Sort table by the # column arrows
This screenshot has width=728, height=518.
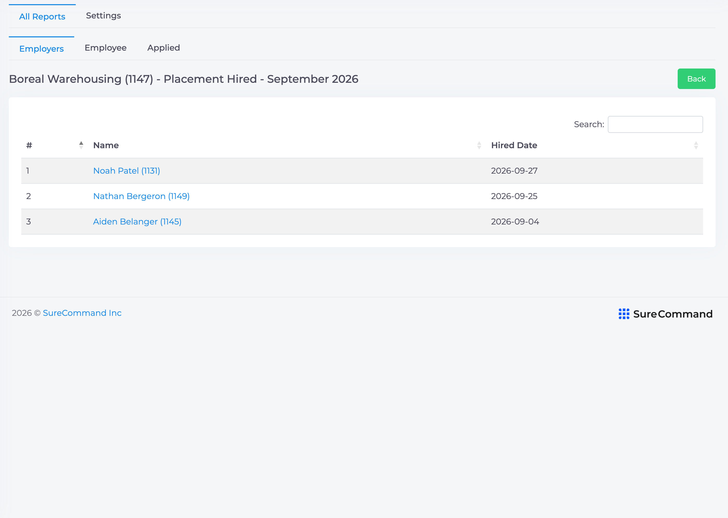(81, 145)
